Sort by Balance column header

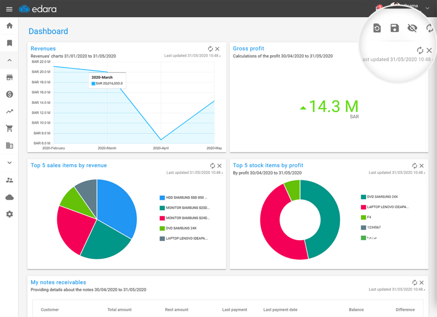(356, 309)
